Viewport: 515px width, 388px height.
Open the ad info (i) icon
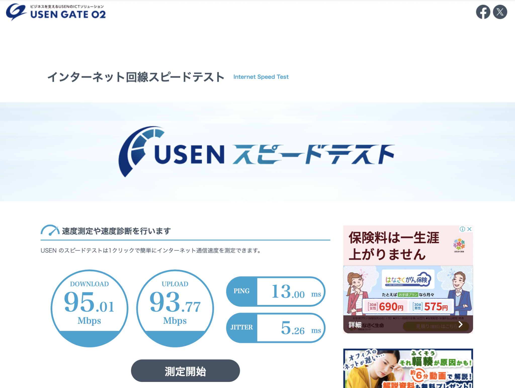(462, 229)
